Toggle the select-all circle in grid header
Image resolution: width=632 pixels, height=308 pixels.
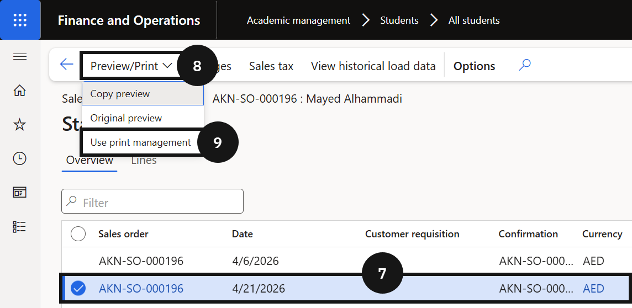(78, 234)
